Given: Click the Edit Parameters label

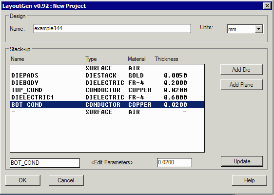Looking at the screenshot, I should [x=112, y=162].
